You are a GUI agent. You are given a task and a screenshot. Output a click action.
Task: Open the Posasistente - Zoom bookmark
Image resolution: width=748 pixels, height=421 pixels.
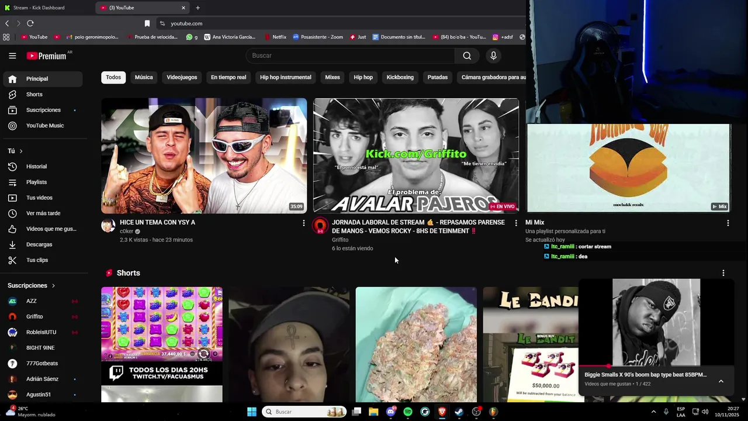pyautogui.click(x=318, y=37)
